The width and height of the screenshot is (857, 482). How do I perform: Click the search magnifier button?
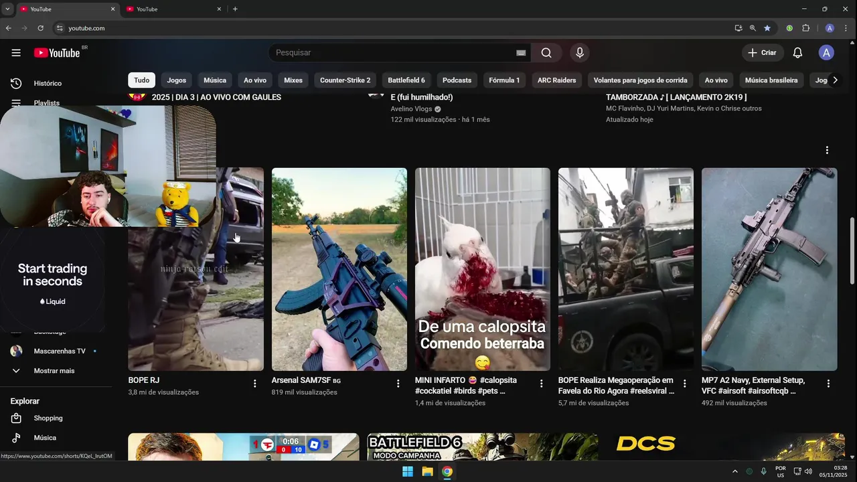click(546, 53)
